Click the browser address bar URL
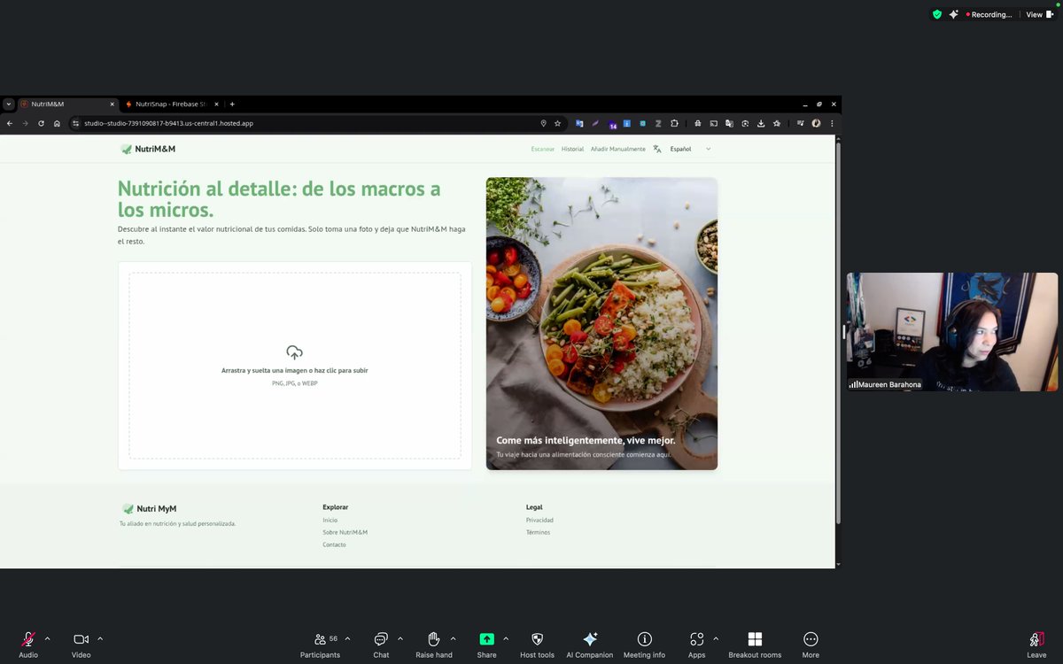 click(x=168, y=123)
